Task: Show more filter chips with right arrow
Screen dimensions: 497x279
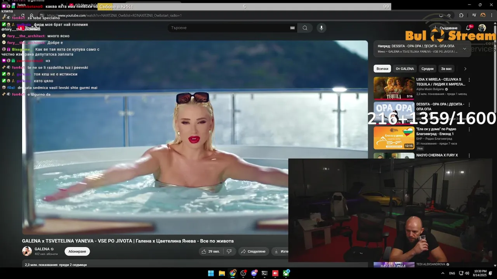Action: (x=465, y=69)
